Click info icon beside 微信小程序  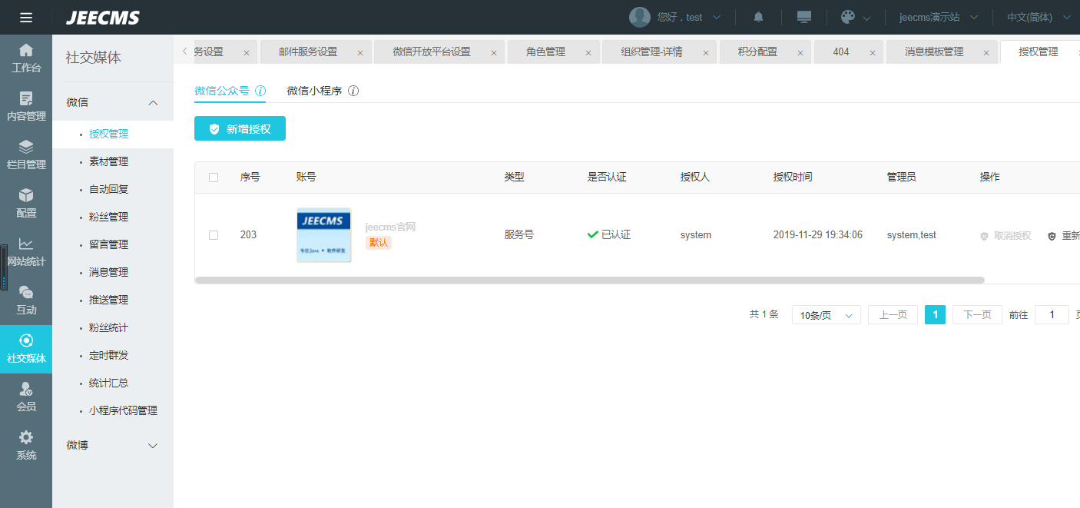(x=353, y=91)
